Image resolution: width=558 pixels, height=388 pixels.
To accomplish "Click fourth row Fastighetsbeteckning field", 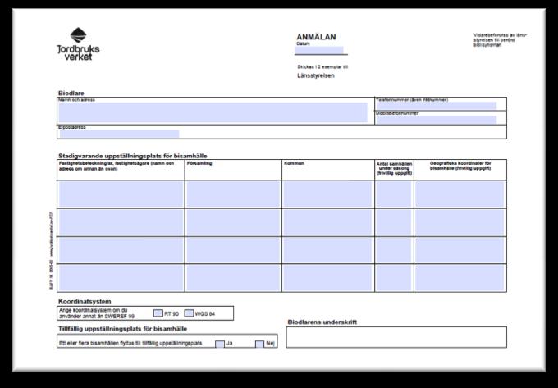I will [x=121, y=278].
